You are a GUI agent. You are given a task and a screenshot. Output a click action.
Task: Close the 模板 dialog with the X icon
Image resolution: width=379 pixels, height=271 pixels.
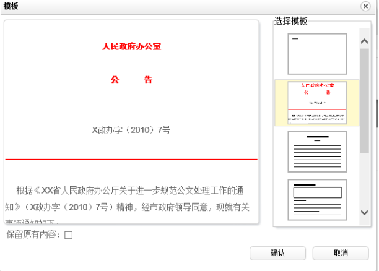point(365,6)
